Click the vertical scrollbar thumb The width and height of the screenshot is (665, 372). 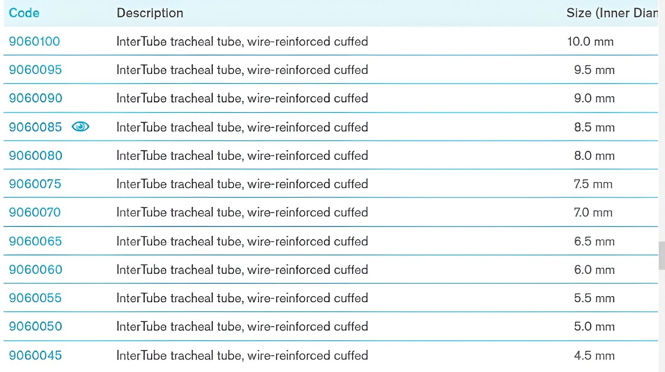click(662, 255)
